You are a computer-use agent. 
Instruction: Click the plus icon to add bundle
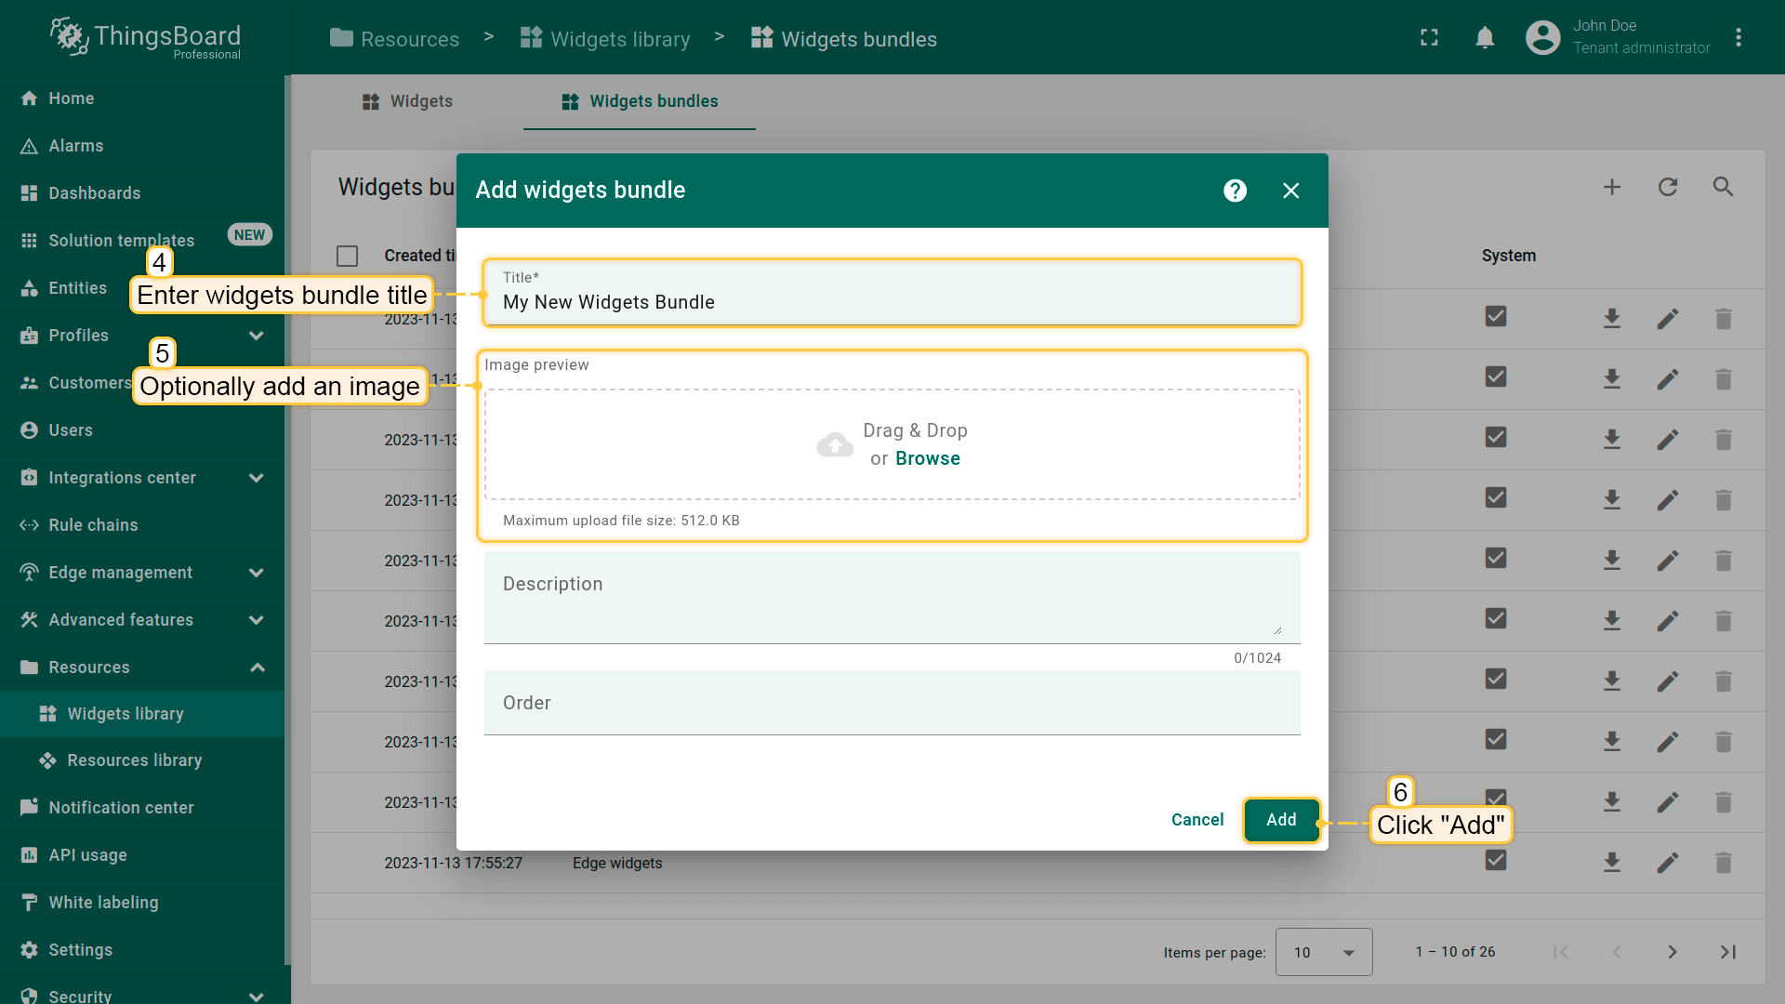(1612, 187)
